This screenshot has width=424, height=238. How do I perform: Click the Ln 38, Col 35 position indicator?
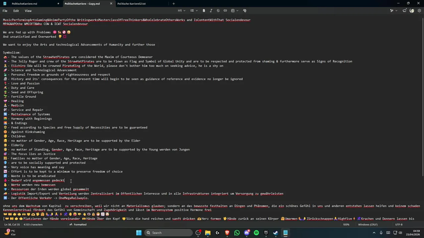coord(13,224)
